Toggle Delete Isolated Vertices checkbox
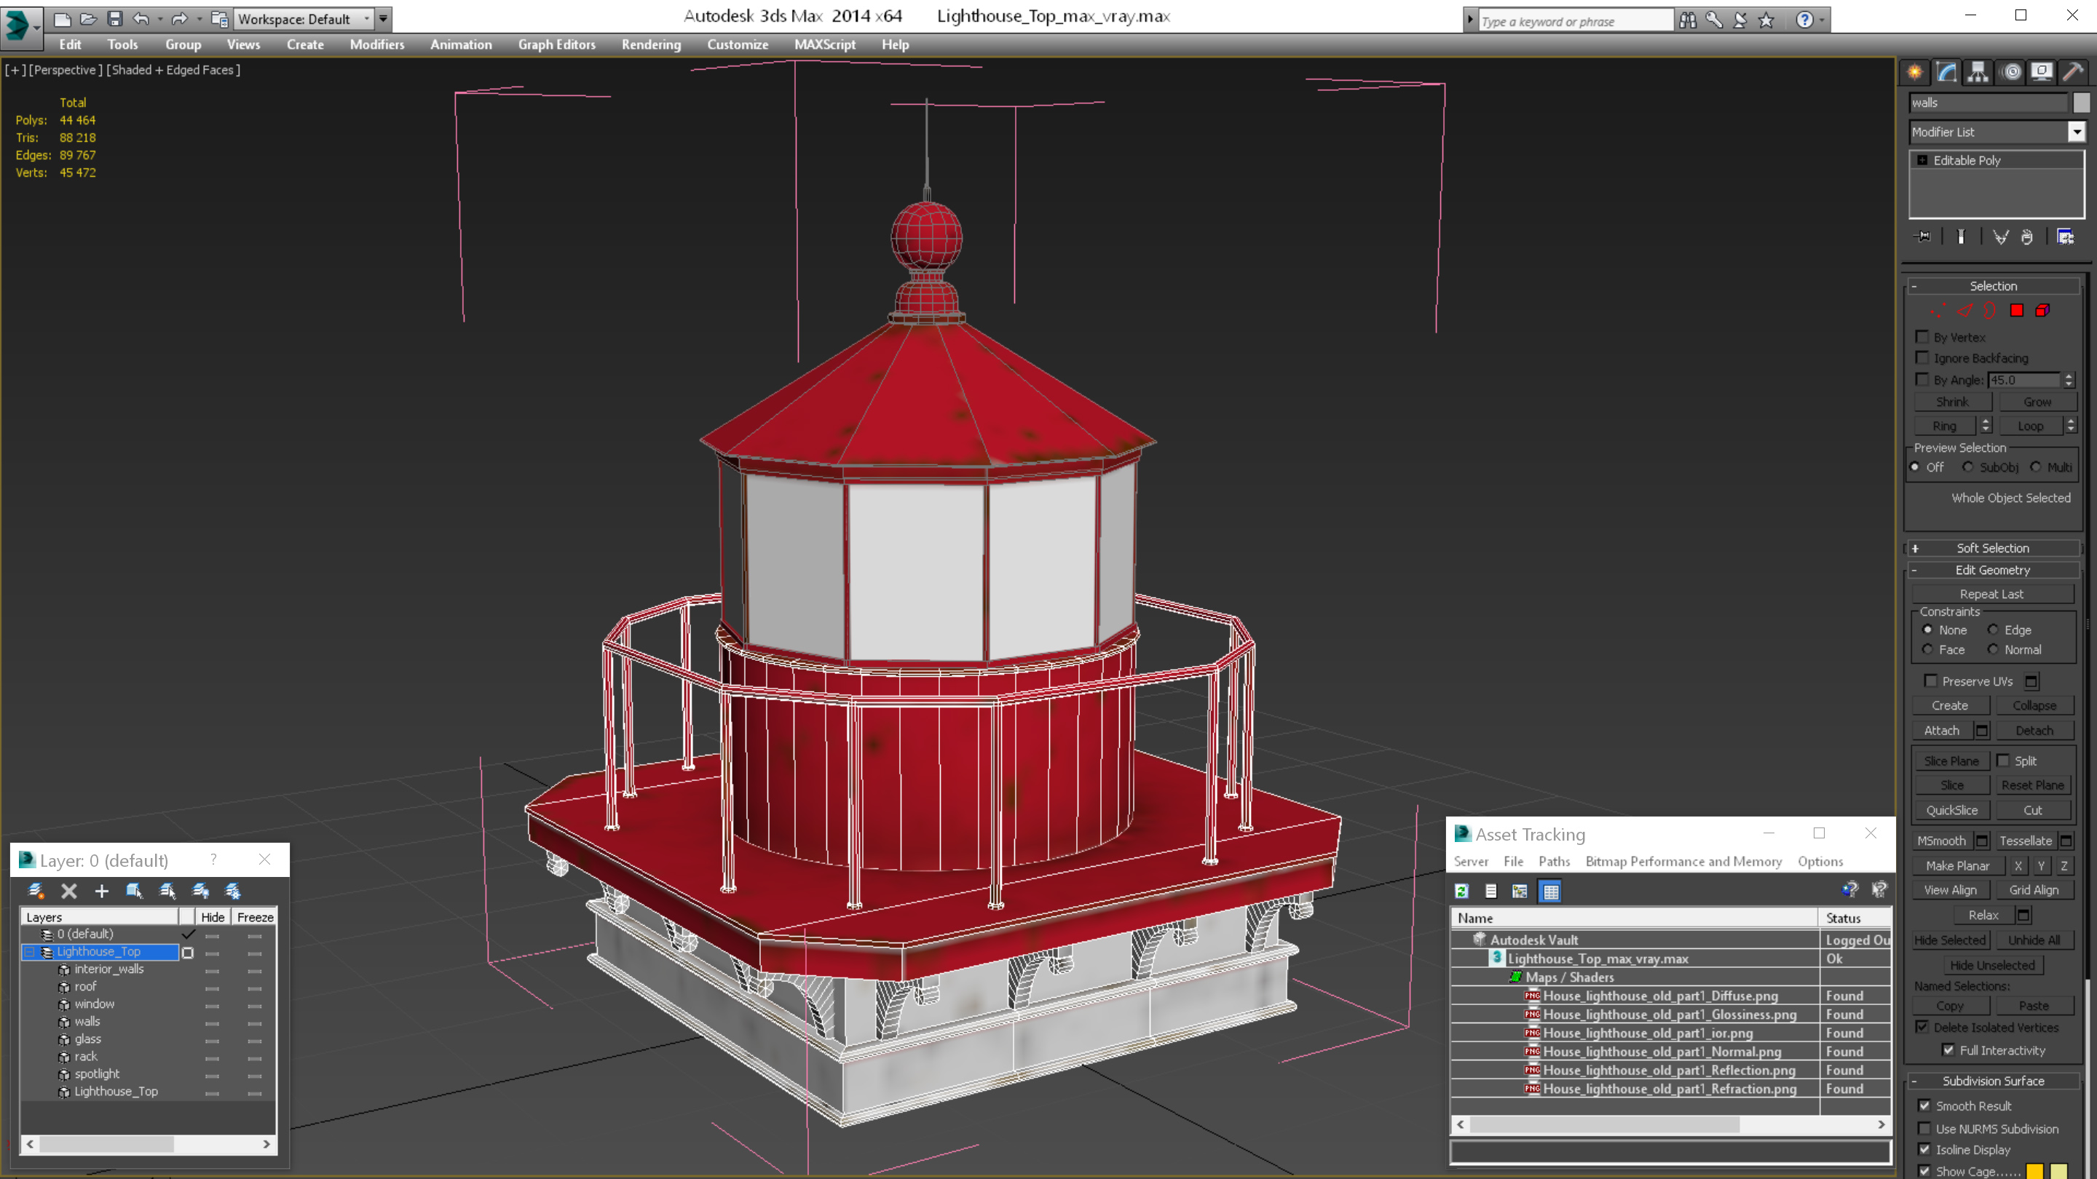Image resolution: width=2097 pixels, height=1179 pixels. point(1923,1028)
